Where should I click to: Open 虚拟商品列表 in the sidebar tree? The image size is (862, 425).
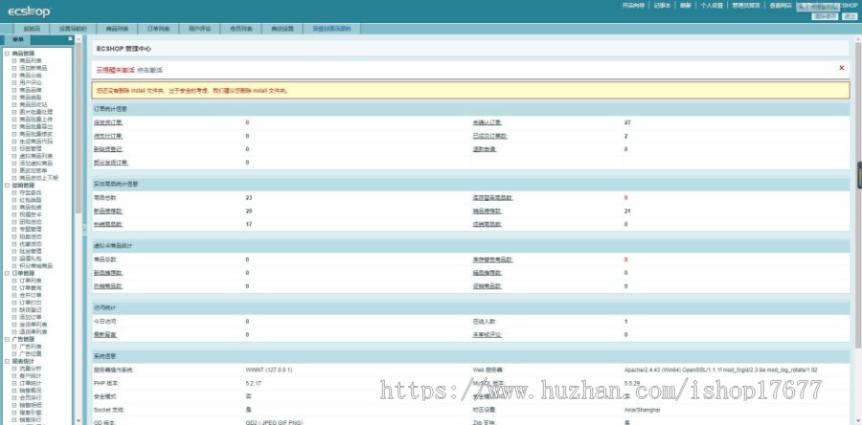(35, 156)
